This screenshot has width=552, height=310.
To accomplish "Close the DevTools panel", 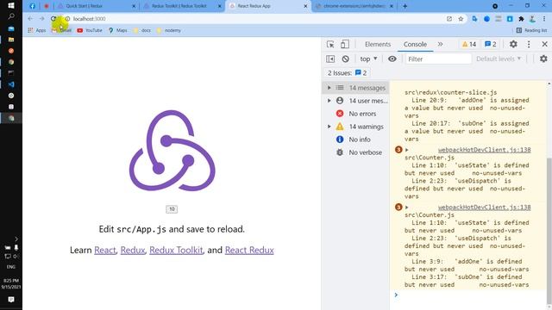I will (x=544, y=44).
